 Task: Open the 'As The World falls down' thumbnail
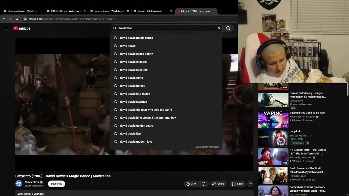(x=273, y=175)
